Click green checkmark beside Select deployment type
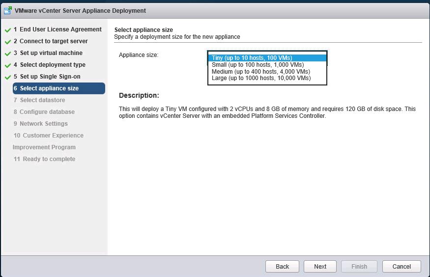Screen dimensions: 430x277 pyautogui.click(x=8, y=65)
